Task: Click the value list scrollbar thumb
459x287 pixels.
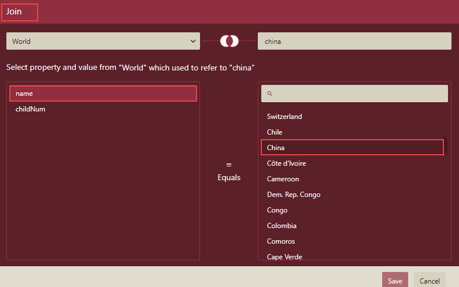Action: 445,144
